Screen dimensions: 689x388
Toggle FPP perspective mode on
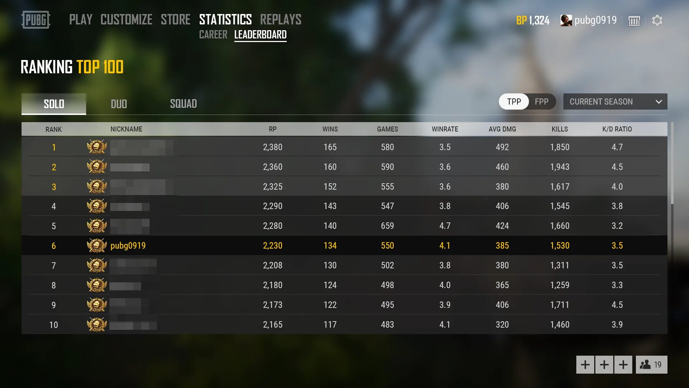(x=542, y=101)
